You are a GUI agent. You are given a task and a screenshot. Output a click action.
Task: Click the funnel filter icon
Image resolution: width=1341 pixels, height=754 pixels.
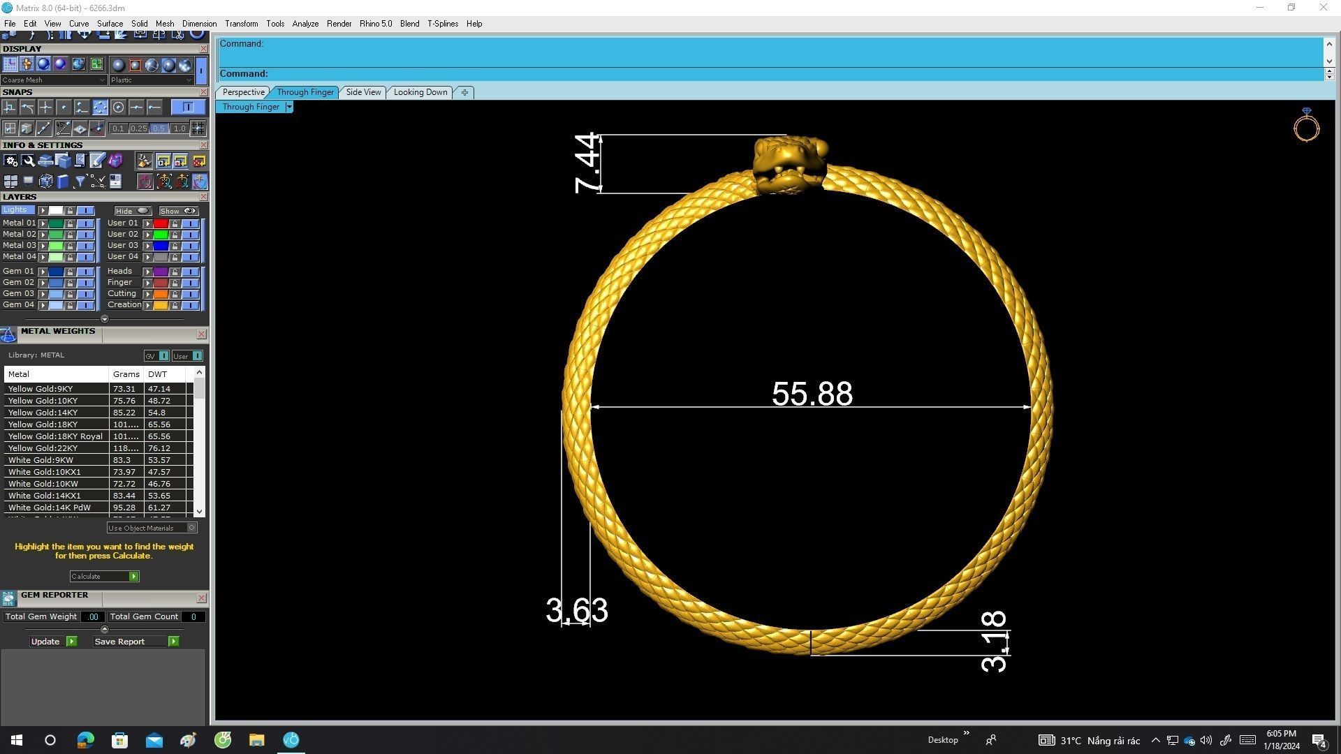80,182
